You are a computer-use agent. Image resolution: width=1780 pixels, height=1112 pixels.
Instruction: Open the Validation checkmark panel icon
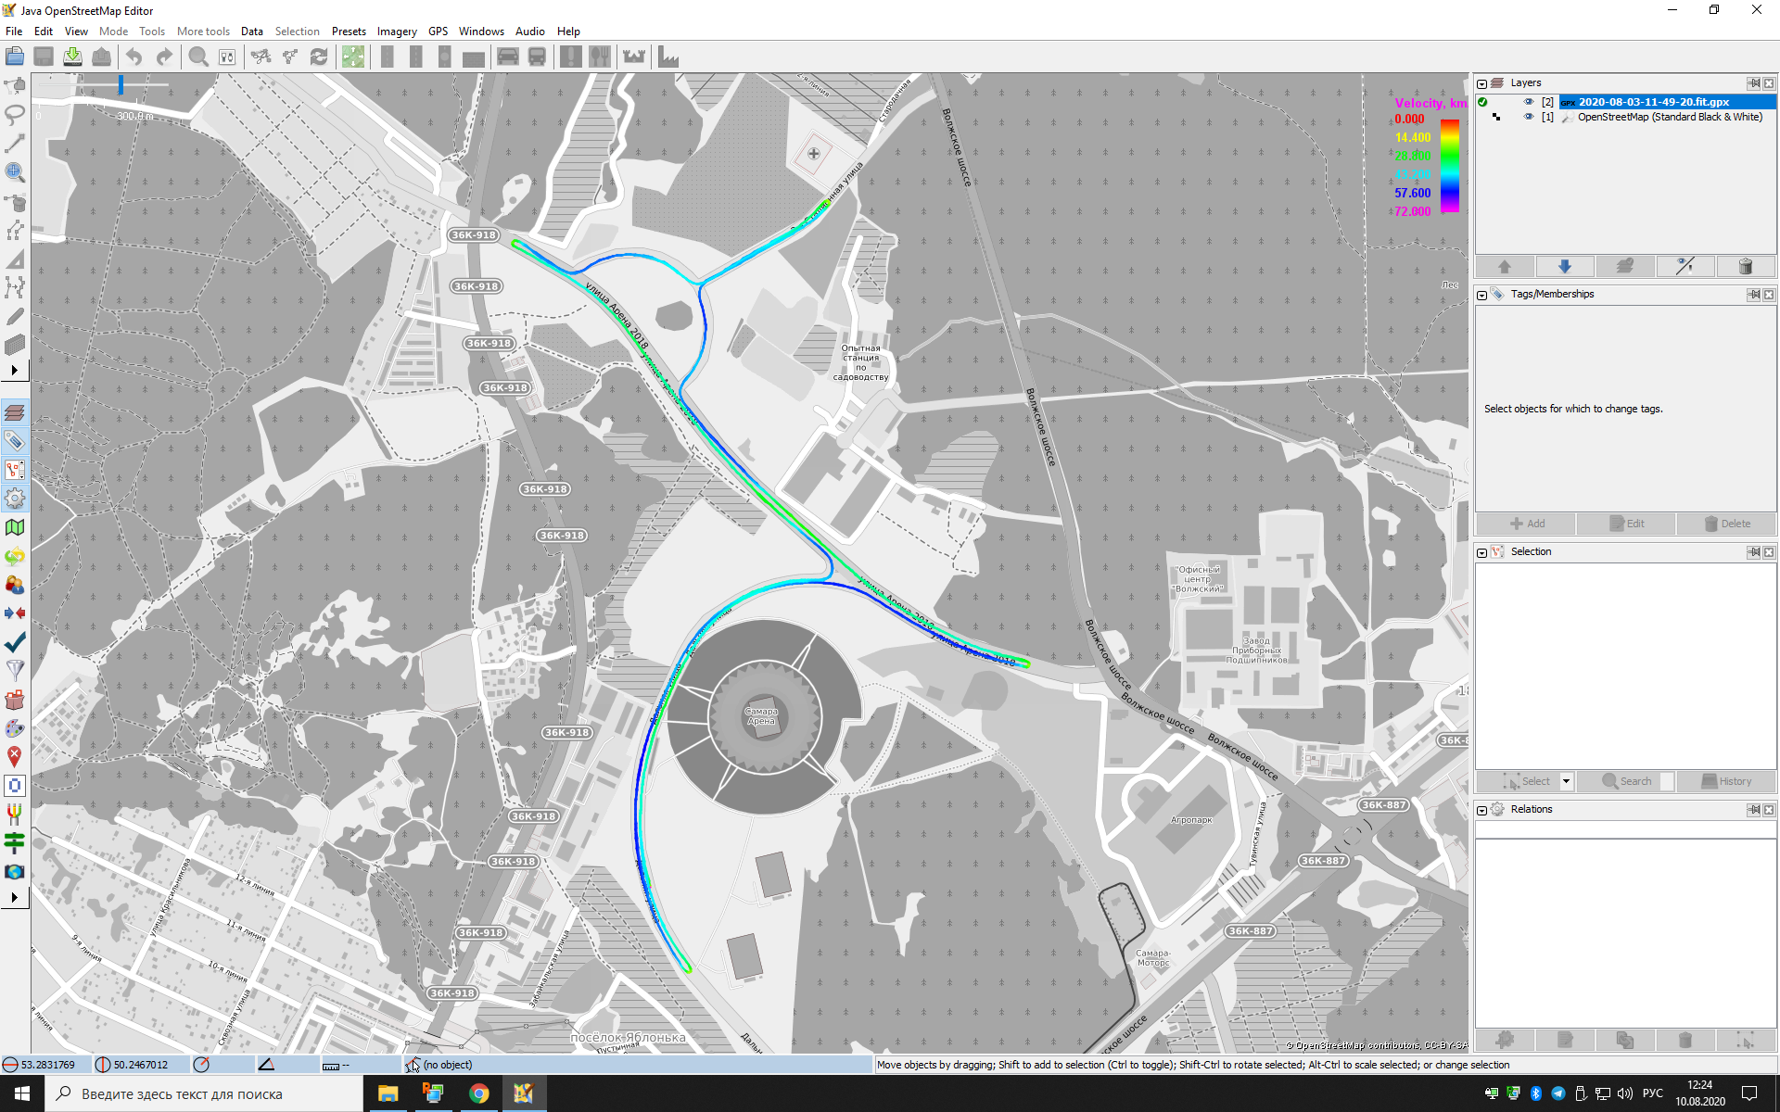[15, 642]
